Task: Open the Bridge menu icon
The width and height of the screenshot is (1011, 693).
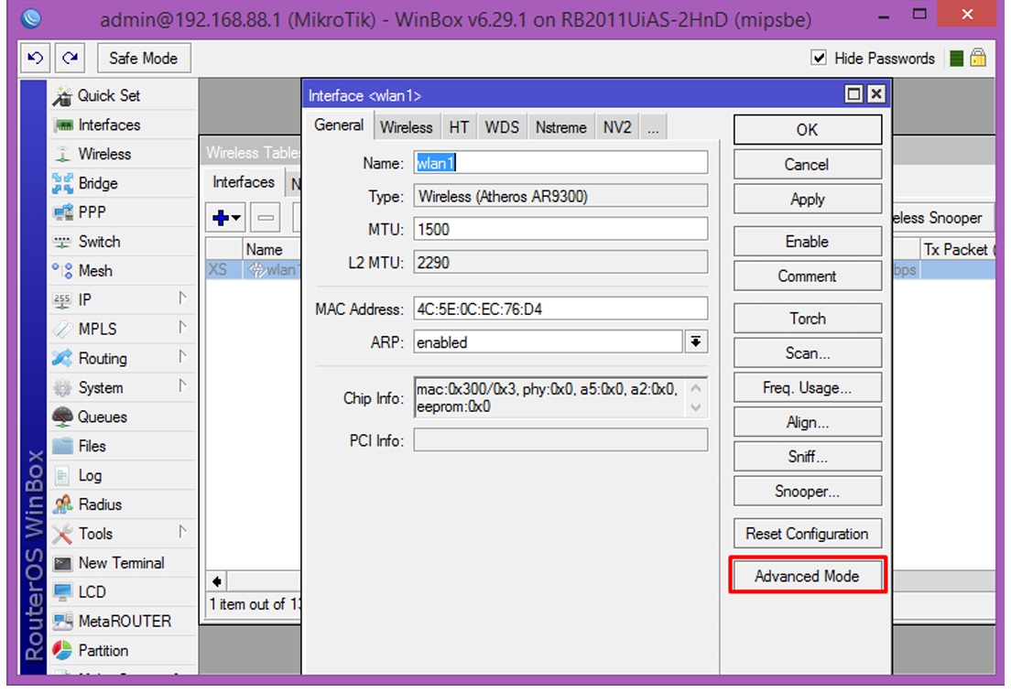Action: click(x=62, y=183)
